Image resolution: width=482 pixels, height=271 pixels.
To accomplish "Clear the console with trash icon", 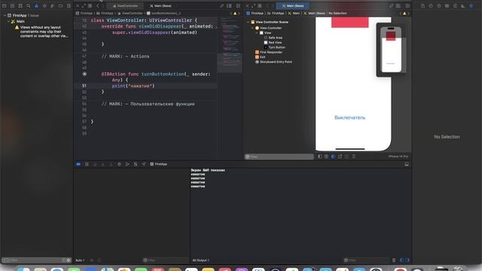I will 394,260.
